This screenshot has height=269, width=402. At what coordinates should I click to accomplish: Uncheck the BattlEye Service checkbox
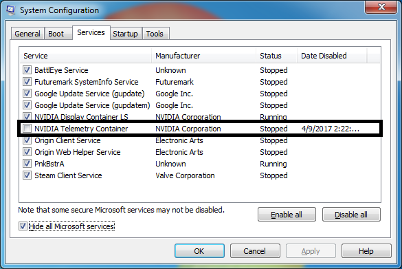point(27,70)
